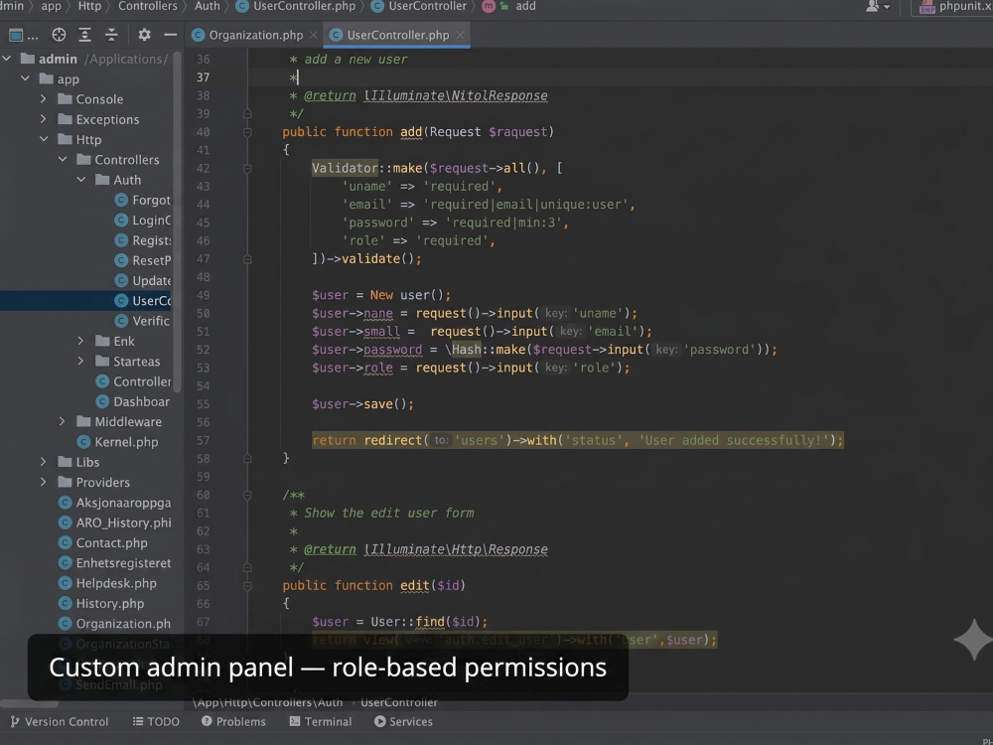Viewport: 993px width, 745px height.
Task: Click the Expand All icon in project toolbar
Action: [x=84, y=35]
